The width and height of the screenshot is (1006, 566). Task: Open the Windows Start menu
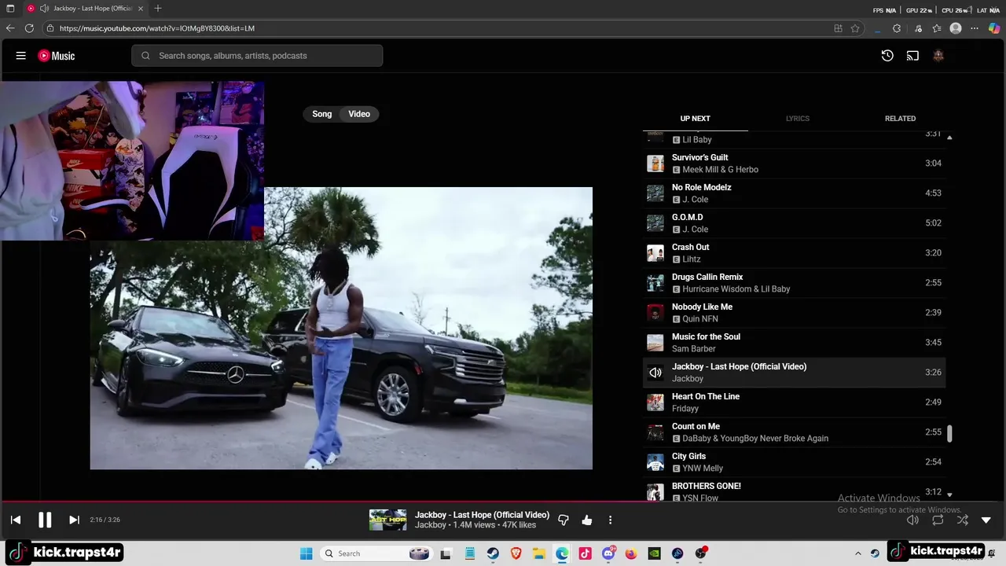[x=307, y=553]
